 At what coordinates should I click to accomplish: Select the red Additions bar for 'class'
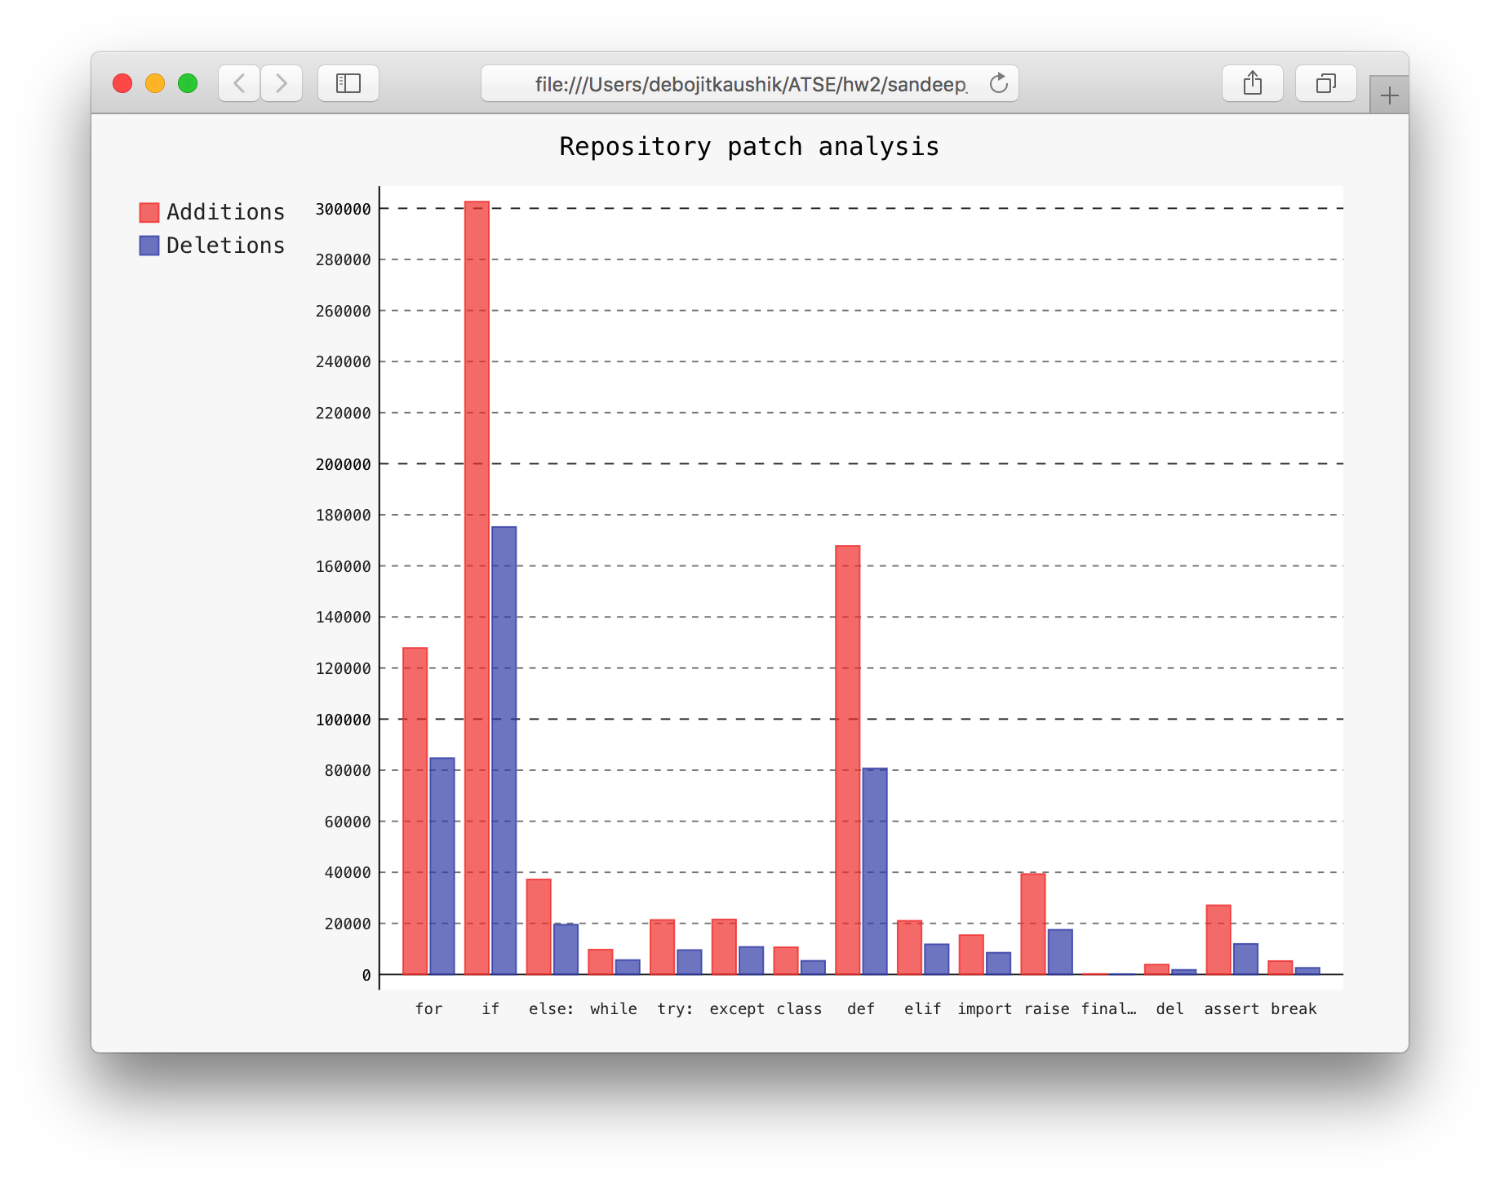click(x=786, y=960)
